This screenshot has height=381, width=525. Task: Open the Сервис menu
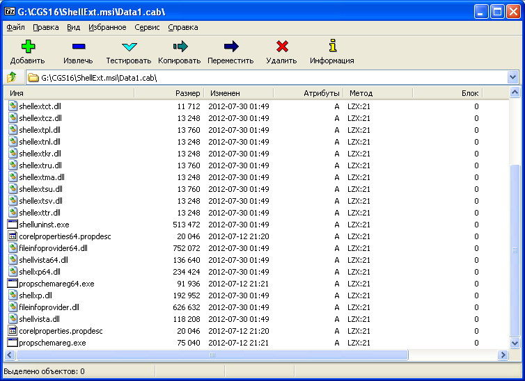click(147, 27)
